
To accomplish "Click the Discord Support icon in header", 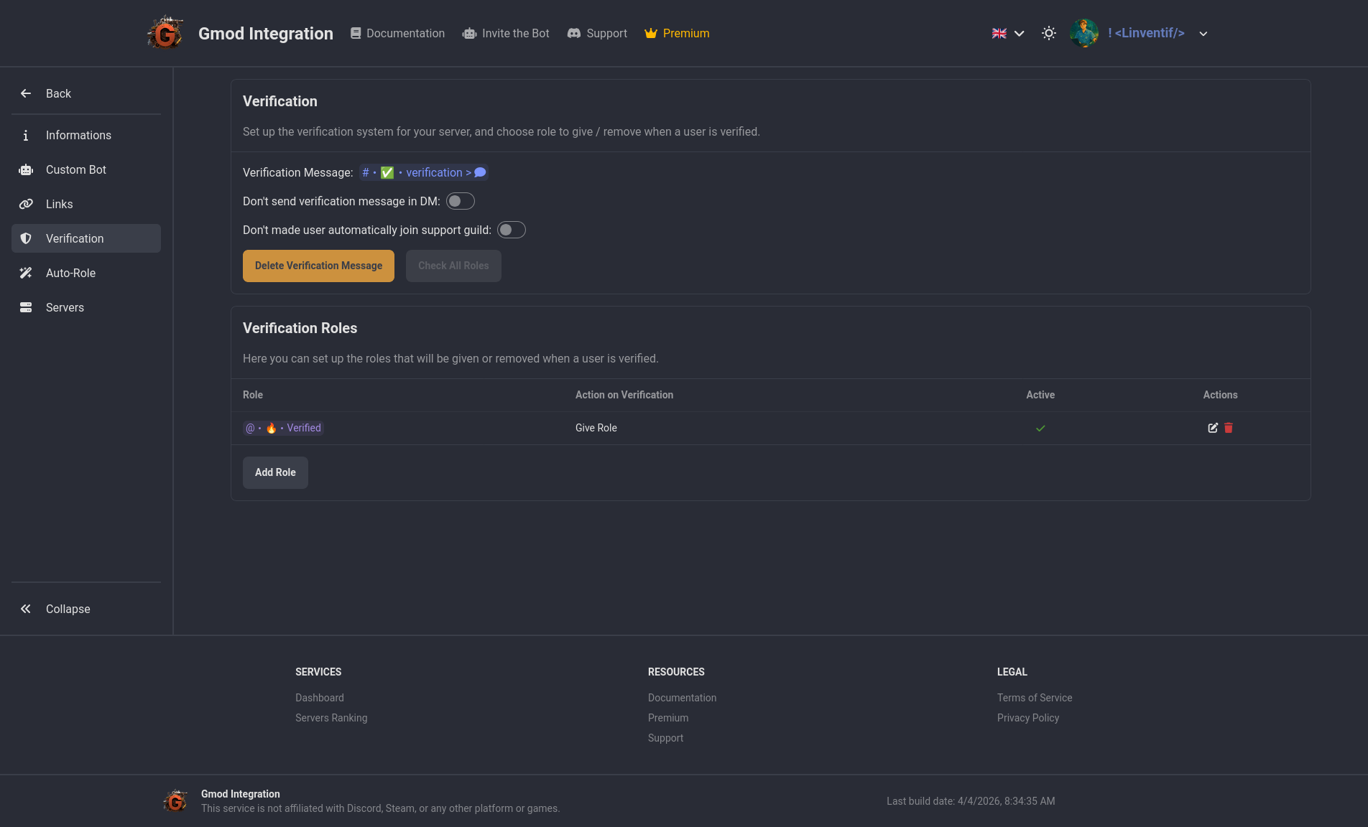I will pyautogui.click(x=574, y=33).
